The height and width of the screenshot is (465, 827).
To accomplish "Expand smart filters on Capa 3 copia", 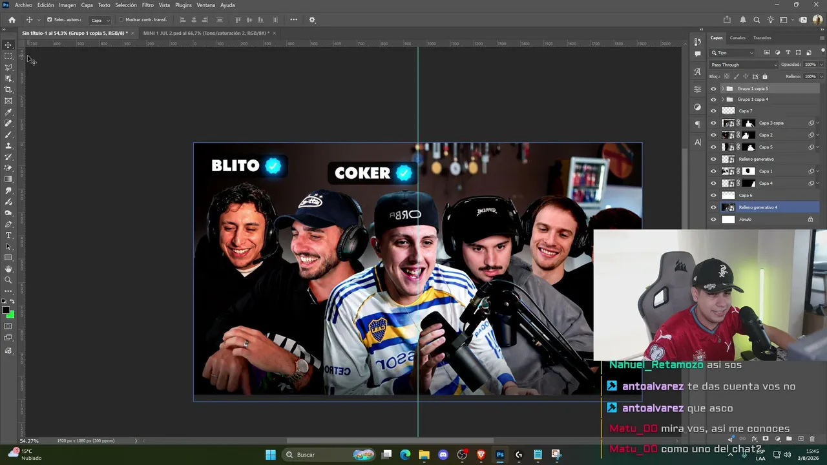I will 818,123.
